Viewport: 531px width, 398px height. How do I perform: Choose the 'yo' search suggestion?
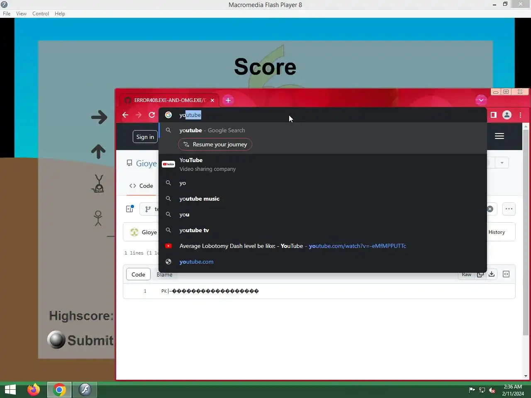click(323, 183)
